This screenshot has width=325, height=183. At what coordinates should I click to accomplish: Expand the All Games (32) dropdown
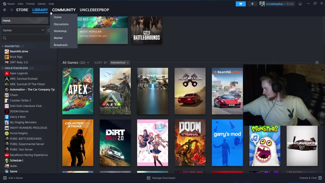(x=76, y=63)
